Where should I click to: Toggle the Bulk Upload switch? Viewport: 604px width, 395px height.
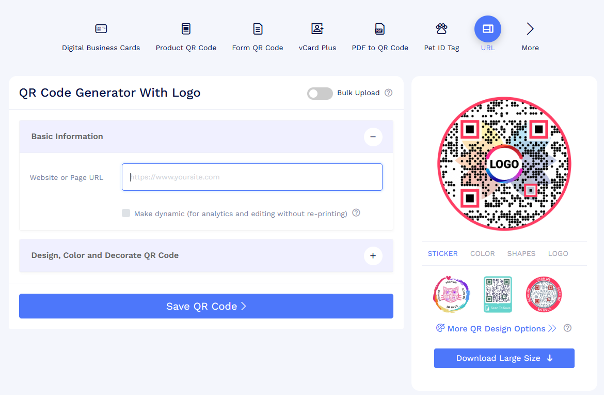point(320,94)
